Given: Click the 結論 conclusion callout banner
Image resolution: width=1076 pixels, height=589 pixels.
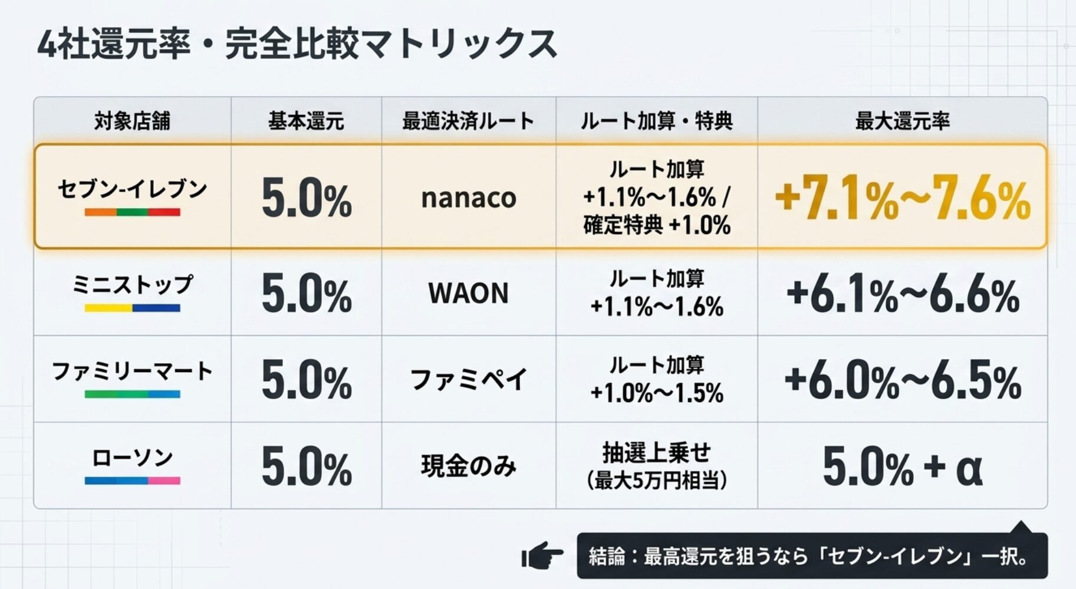Looking at the screenshot, I should point(811,556).
